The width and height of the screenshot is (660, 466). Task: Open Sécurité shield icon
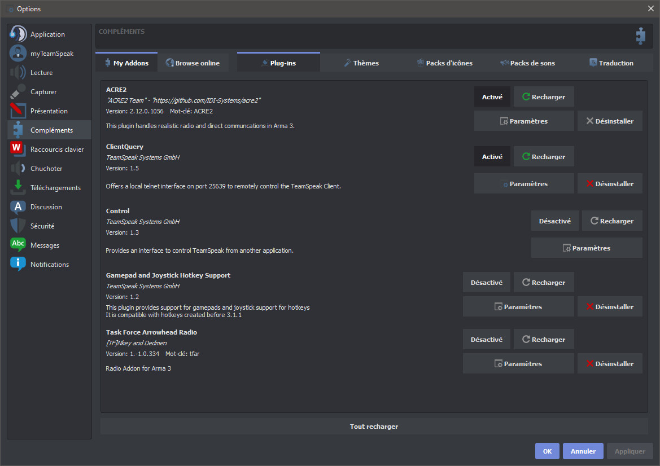click(x=18, y=226)
